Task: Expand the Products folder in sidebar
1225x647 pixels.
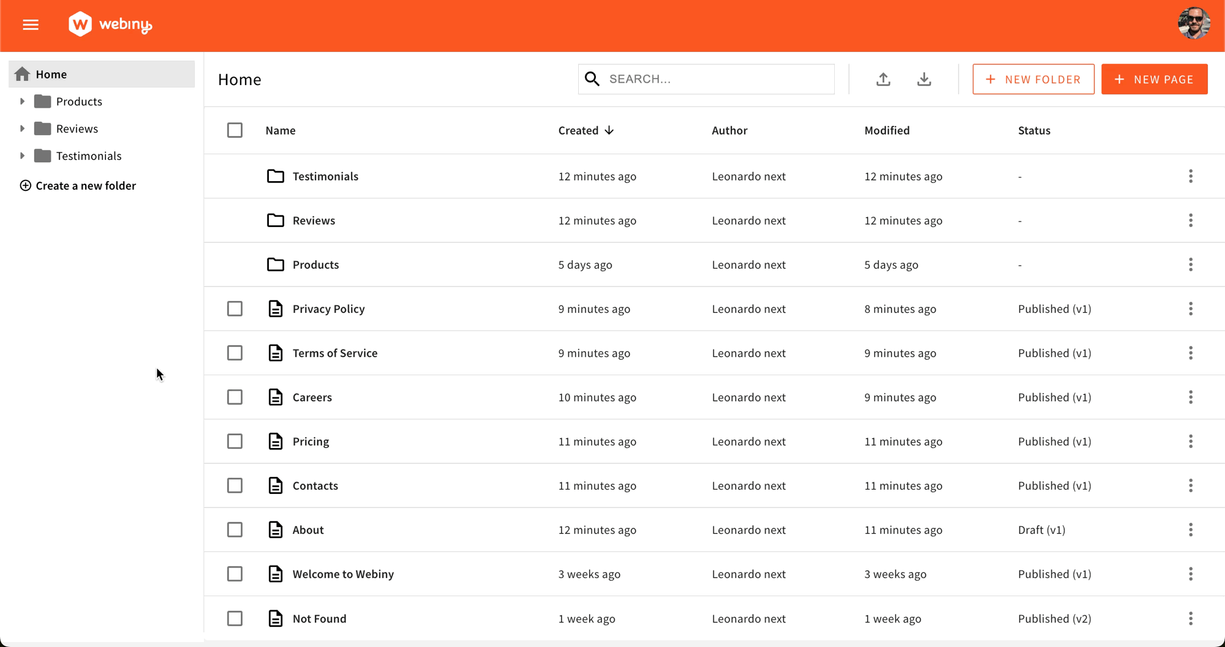Action: click(x=23, y=101)
